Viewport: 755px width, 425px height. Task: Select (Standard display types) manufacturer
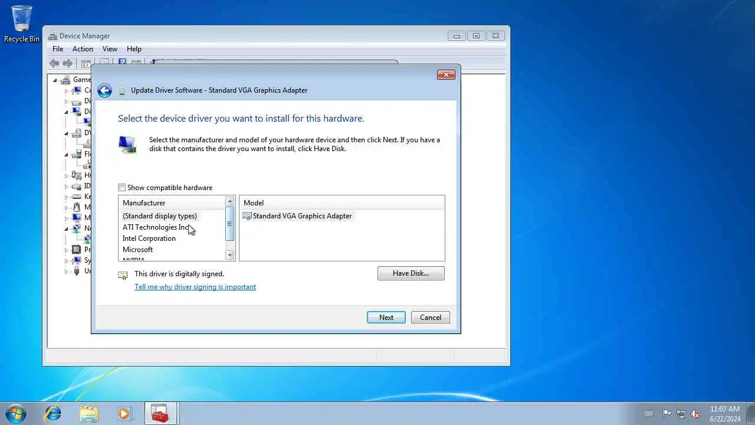point(160,216)
